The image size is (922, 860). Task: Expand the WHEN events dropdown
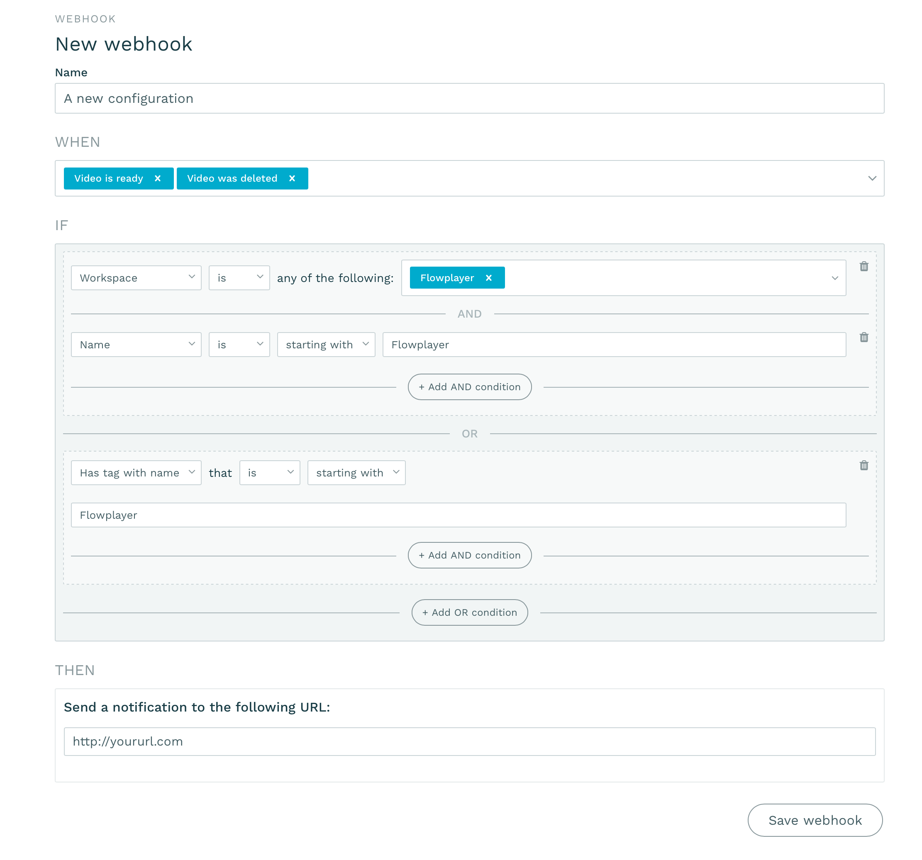872,179
